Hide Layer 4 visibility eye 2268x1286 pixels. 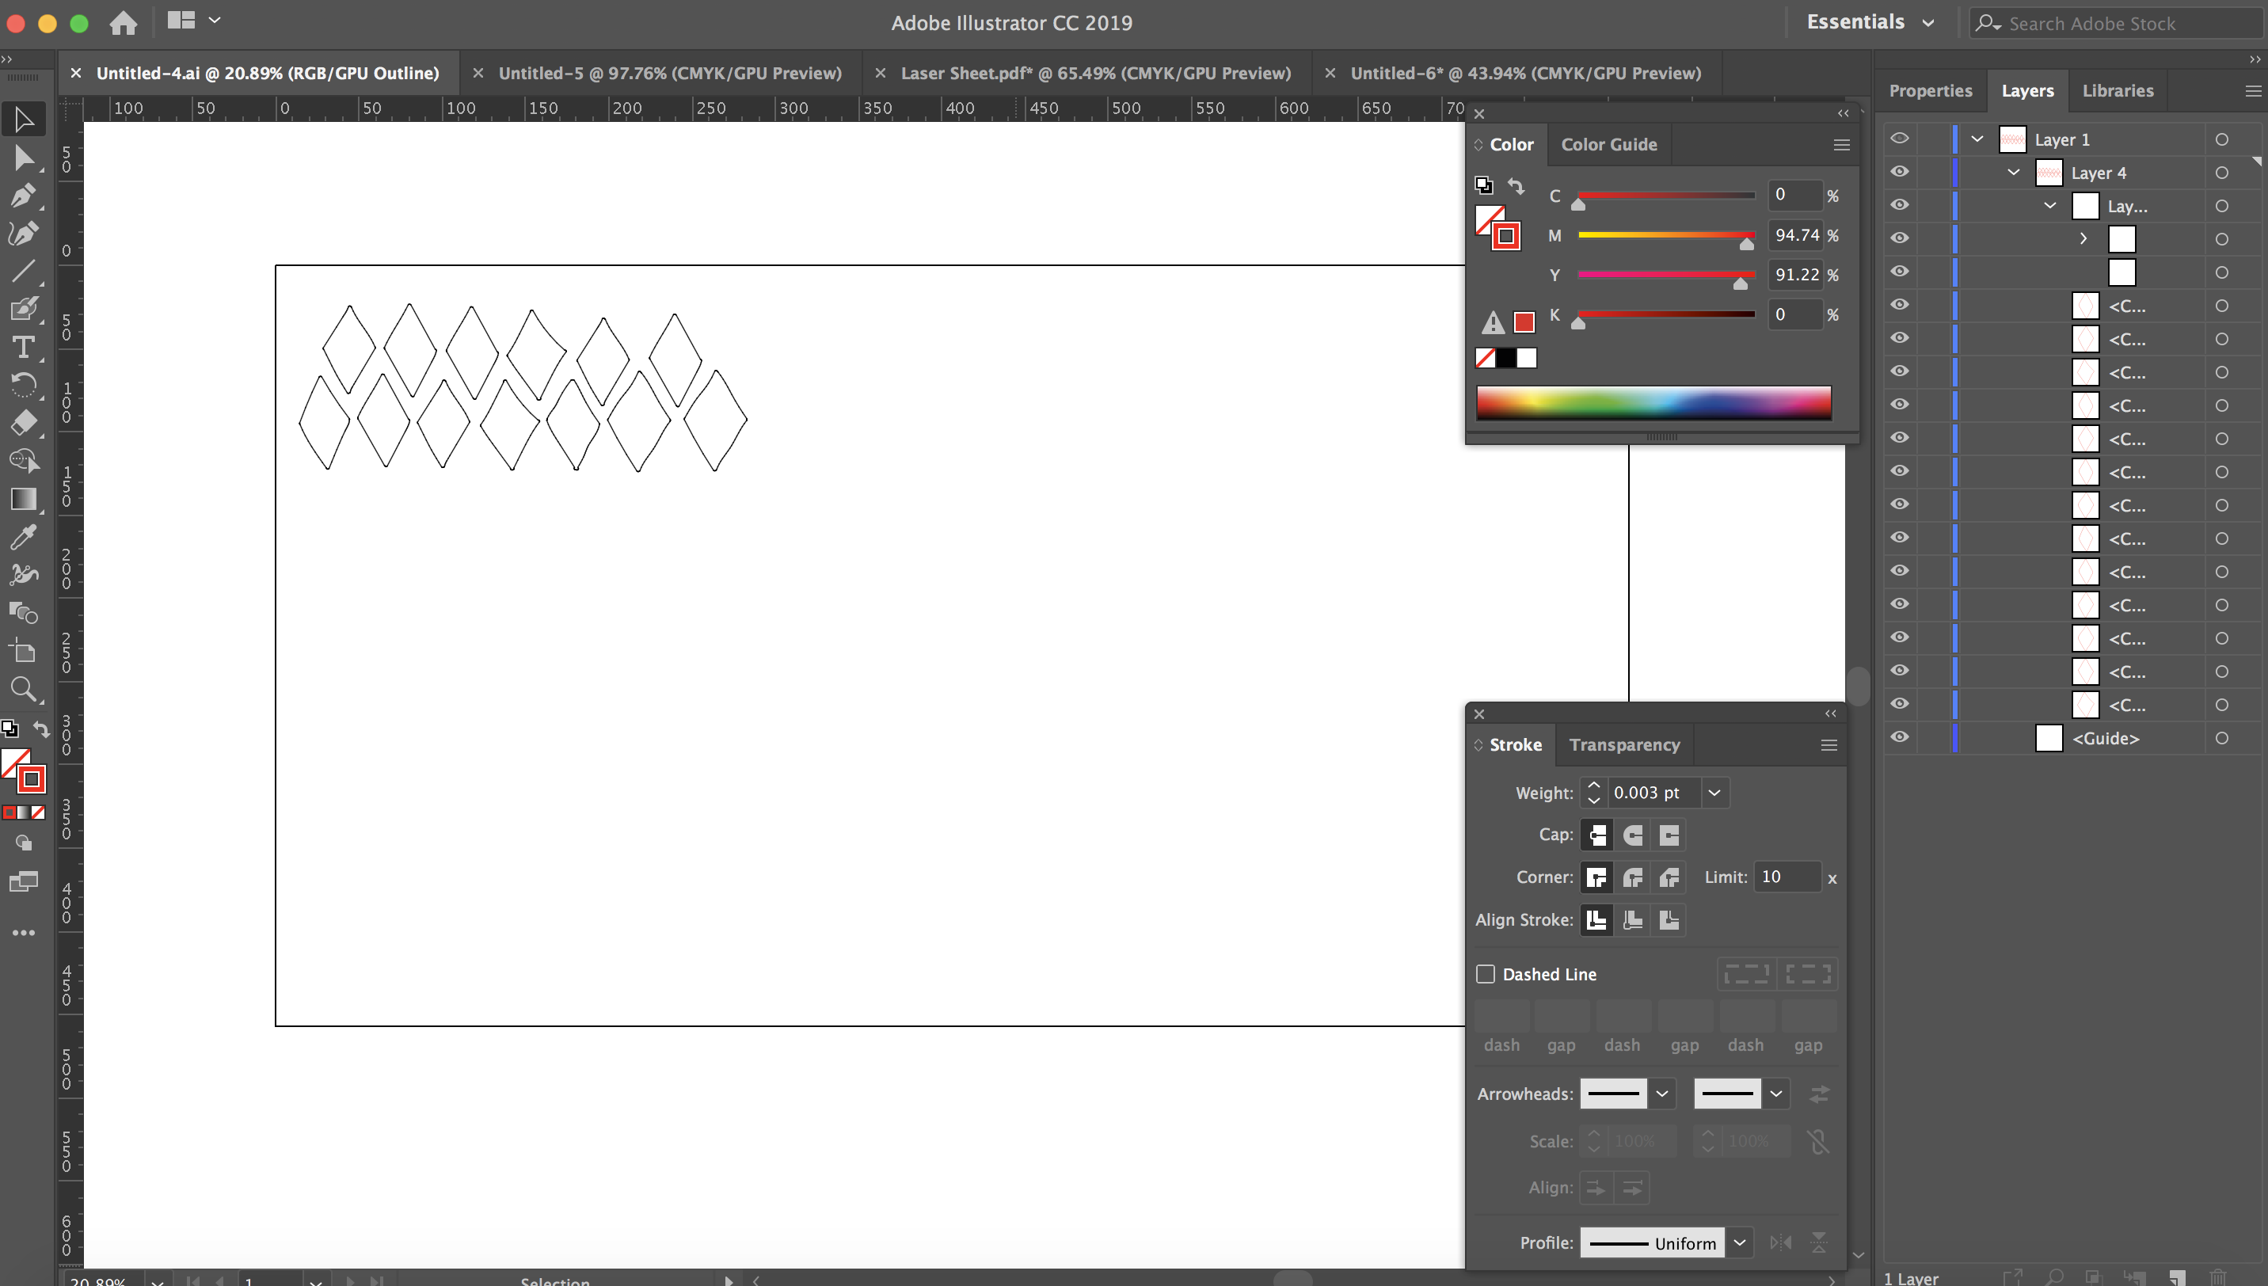click(x=1900, y=173)
